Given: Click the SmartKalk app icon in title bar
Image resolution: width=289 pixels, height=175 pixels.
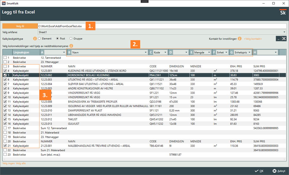Looking at the screenshot, I should pos(3,3).
